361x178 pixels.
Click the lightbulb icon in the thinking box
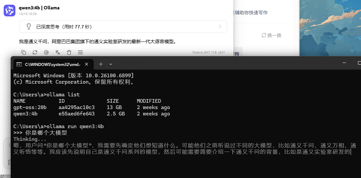click(29, 27)
